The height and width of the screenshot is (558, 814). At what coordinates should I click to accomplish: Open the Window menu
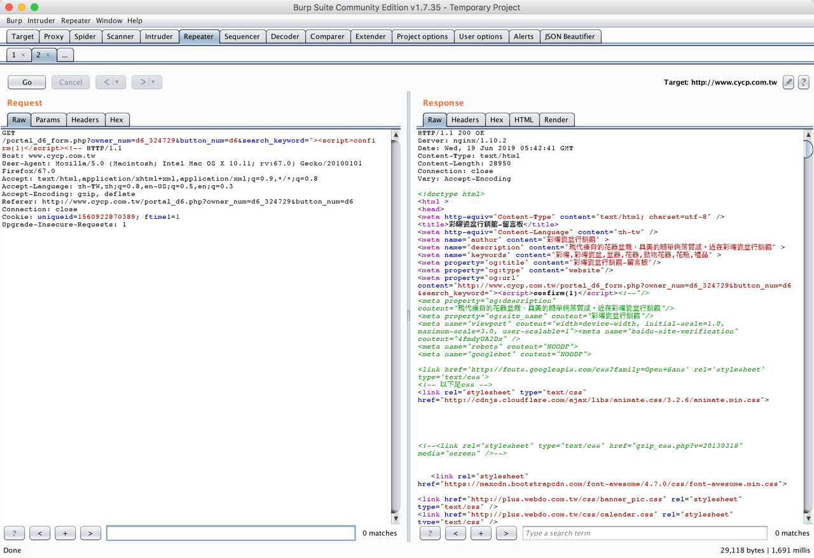coord(109,20)
